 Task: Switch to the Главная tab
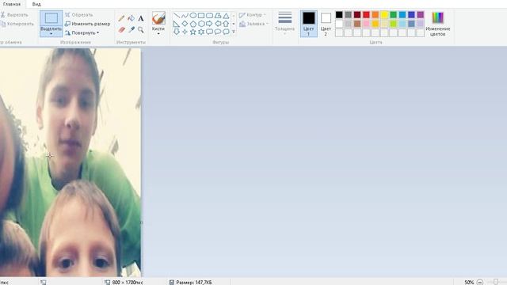click(x=12, y=4)
